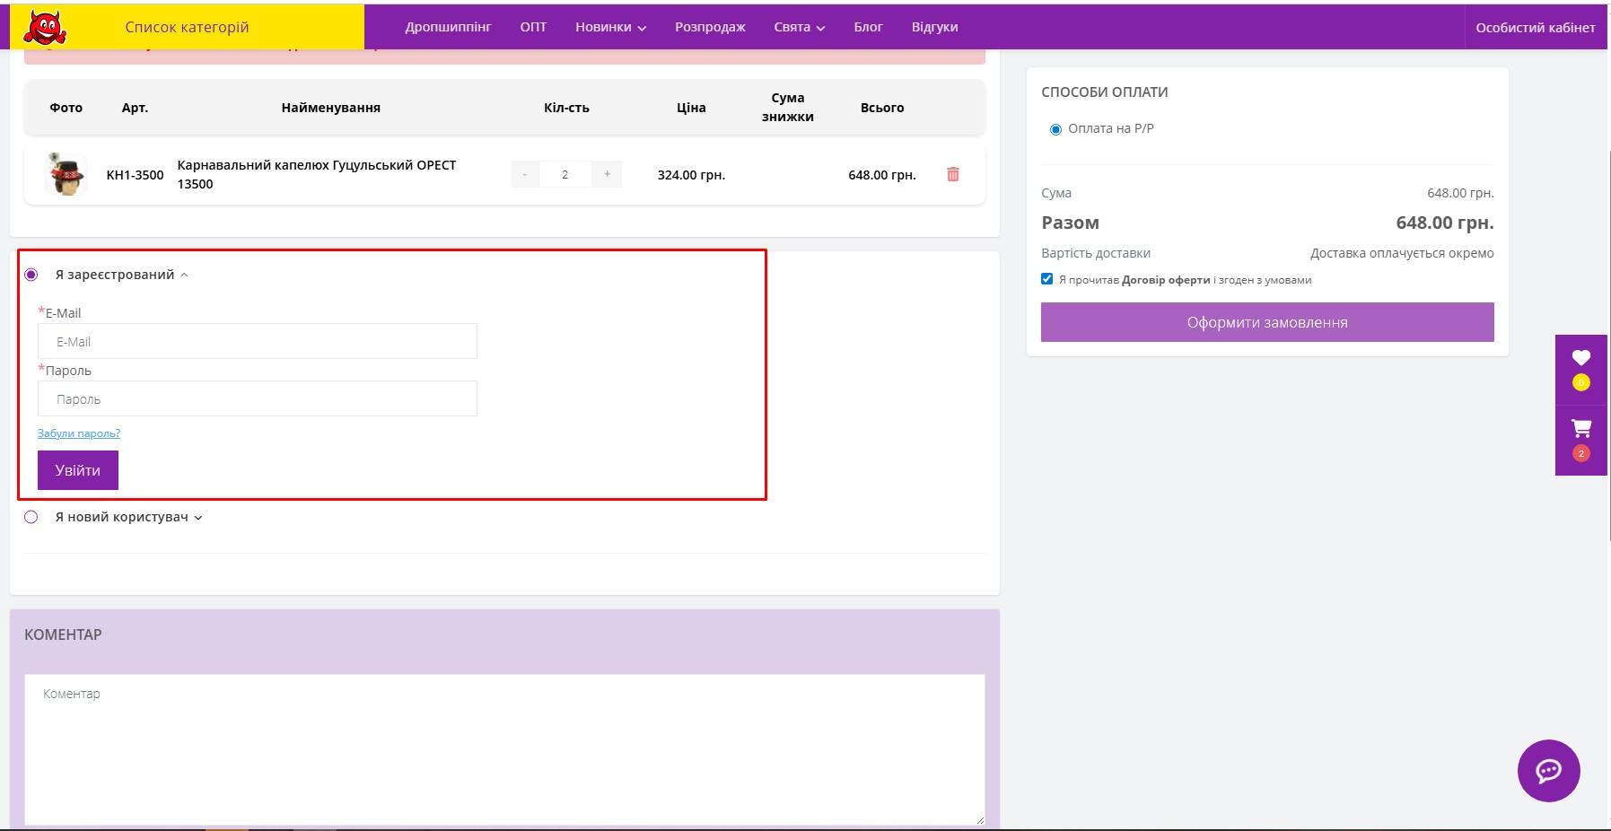This screenshot has height=831, width=1611.
Task: Select the 'Оплата на Р/Р' payment option
Action: [x=1055, y=129]
